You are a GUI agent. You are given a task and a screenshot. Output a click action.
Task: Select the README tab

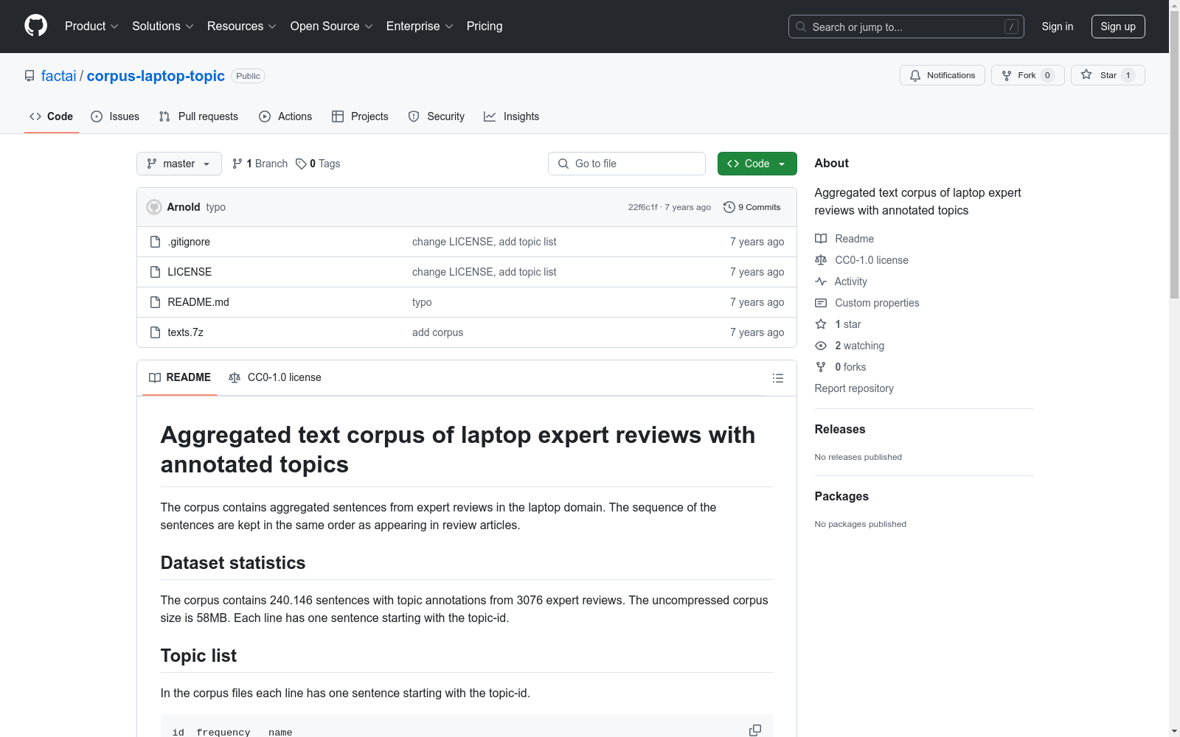(x=180, y=377)
